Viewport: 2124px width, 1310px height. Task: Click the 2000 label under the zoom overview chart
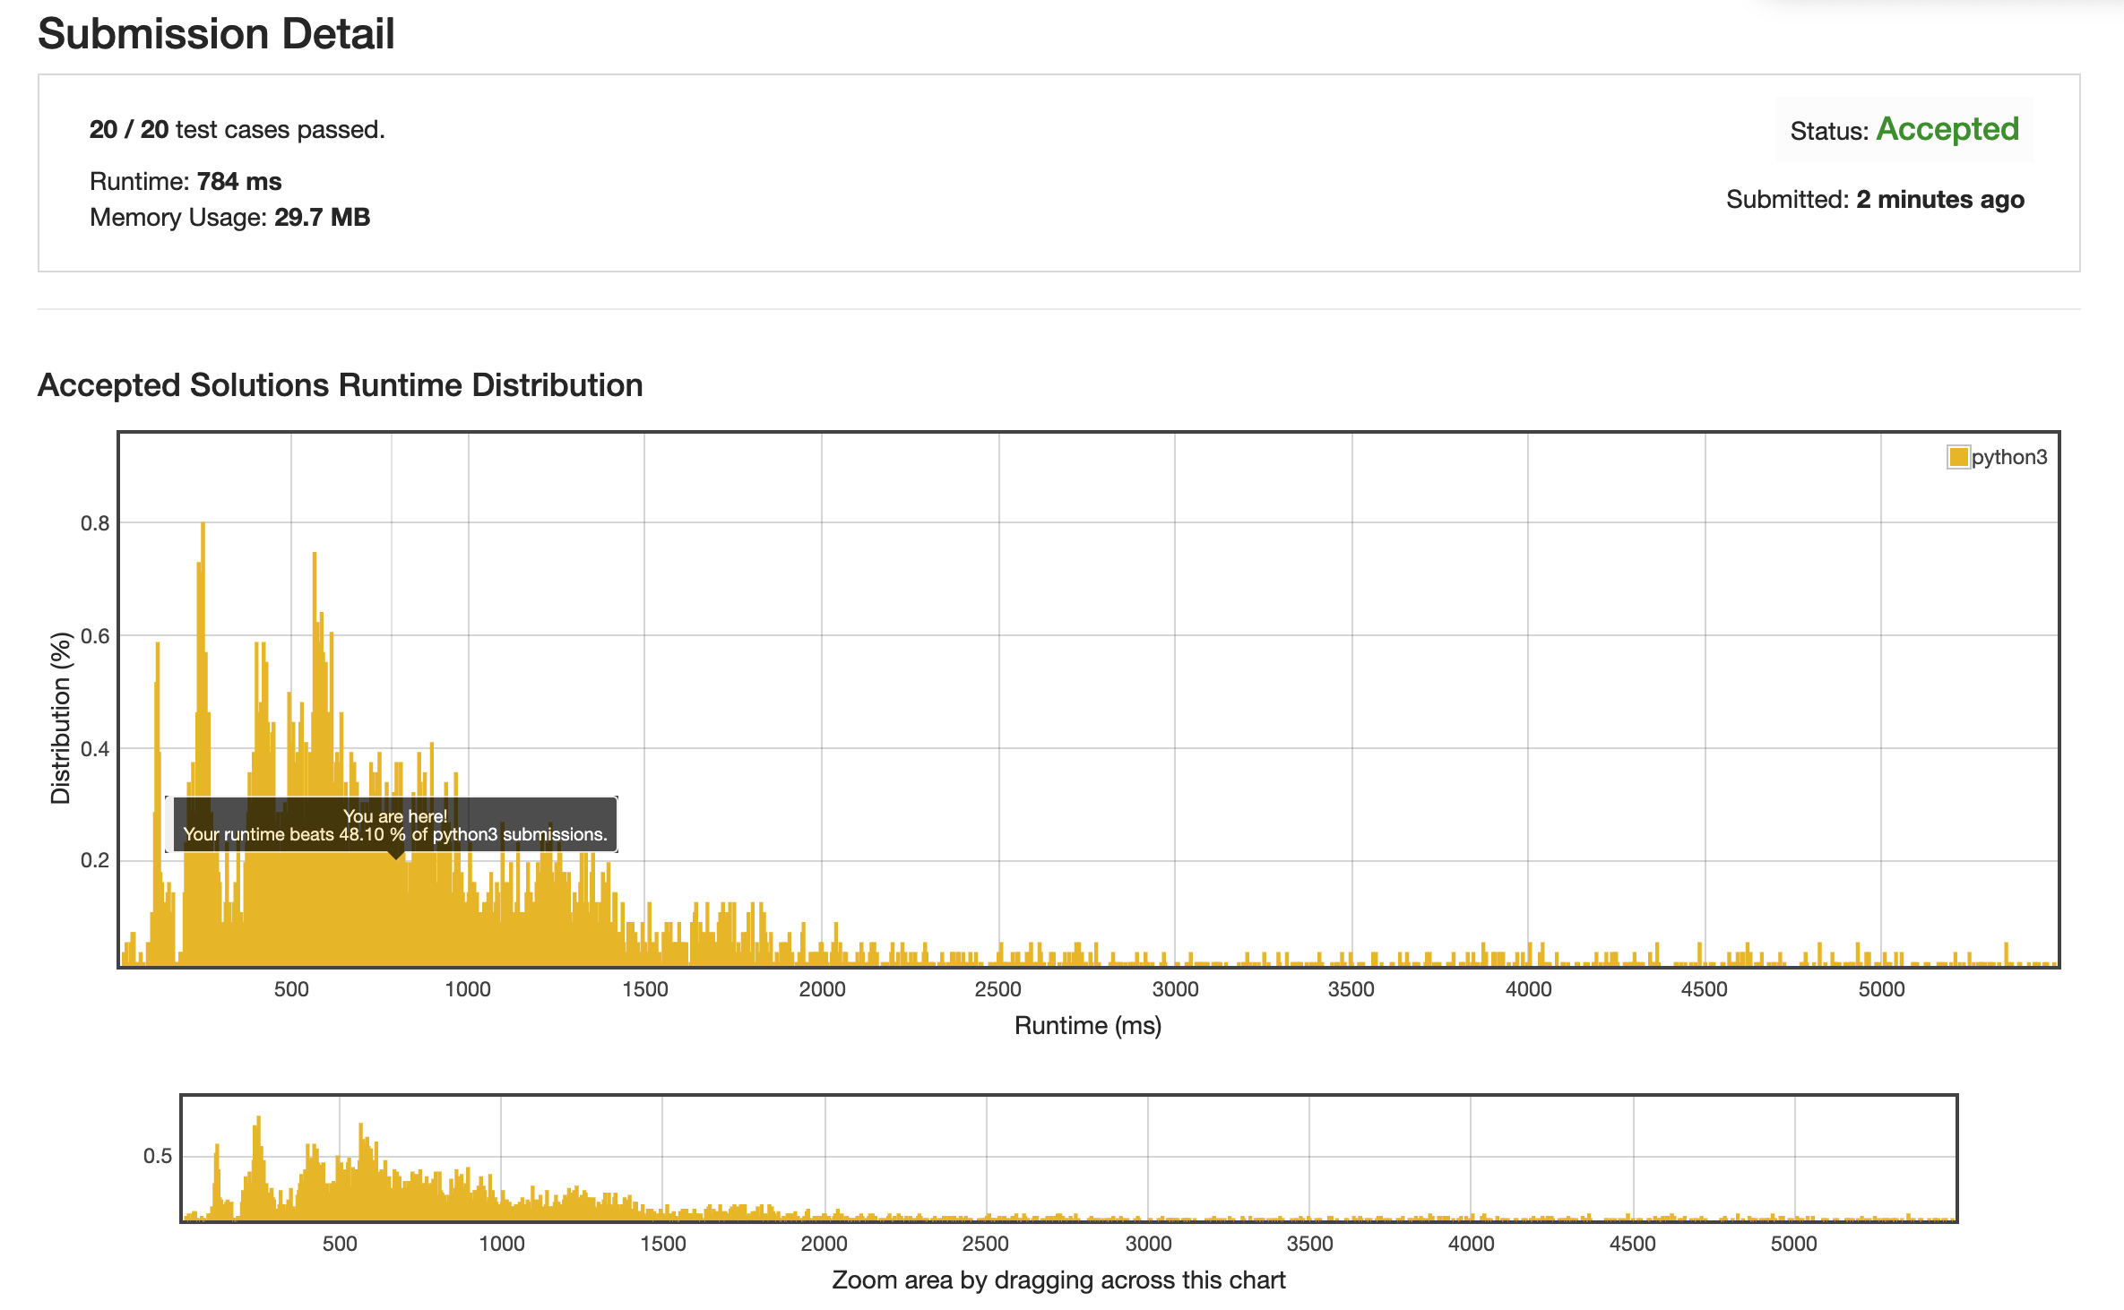click(824, 1244)
